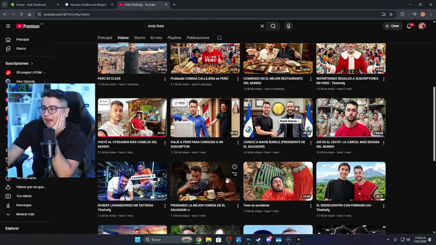This screenshot has width=436, height=245.
Task: Add hovered video to queue icon
Action: pyautogui.click(x=235, y=174)
